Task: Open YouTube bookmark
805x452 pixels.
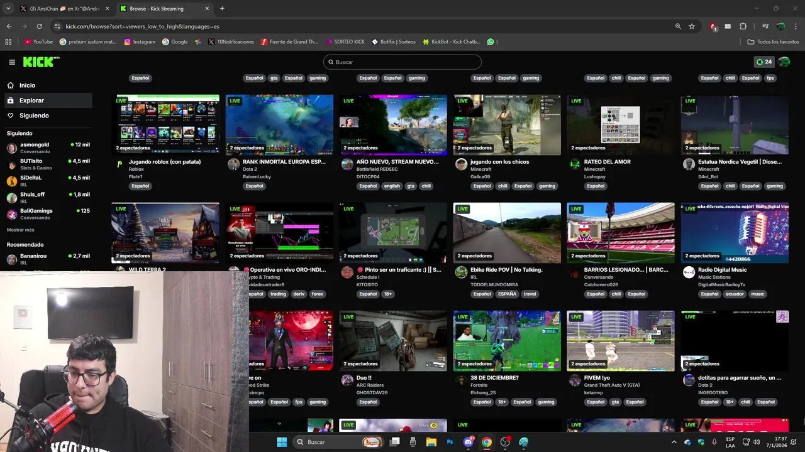Action: (38, 42)
